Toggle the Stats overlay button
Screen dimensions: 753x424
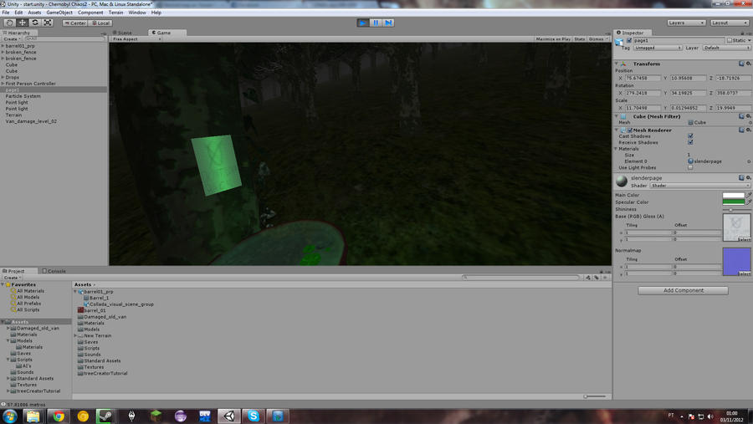(x=580, y=39)
